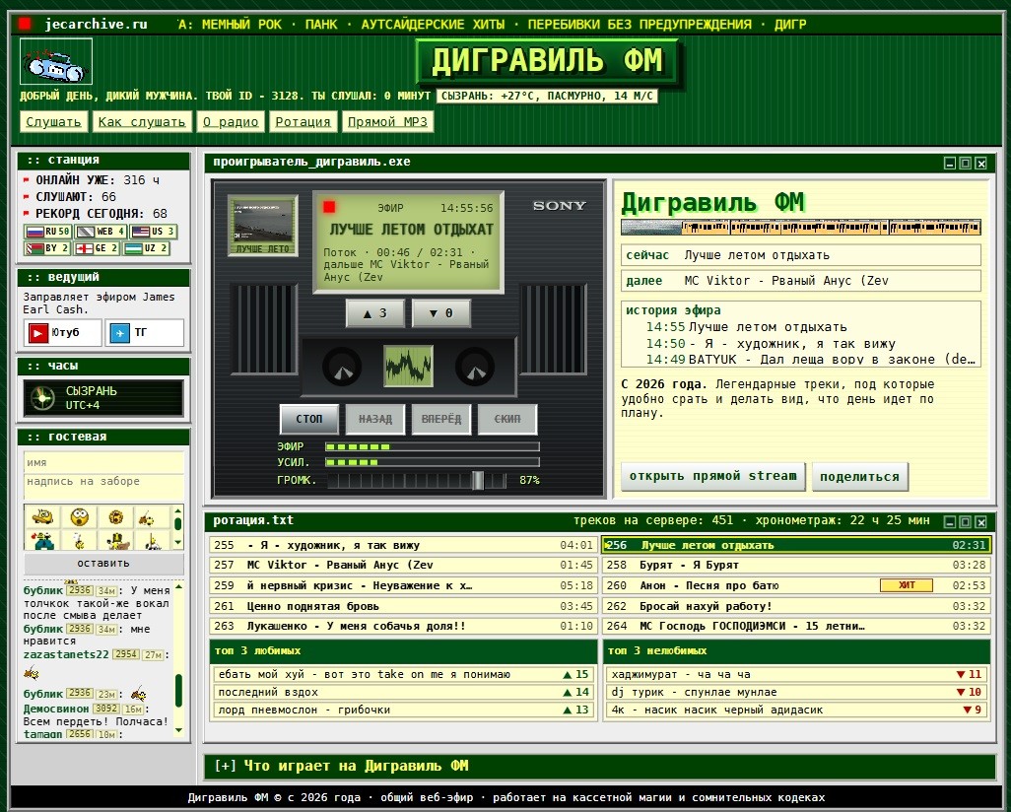Click emoji list scroll down arrow

pyautogui.click(x=178, y=543)
